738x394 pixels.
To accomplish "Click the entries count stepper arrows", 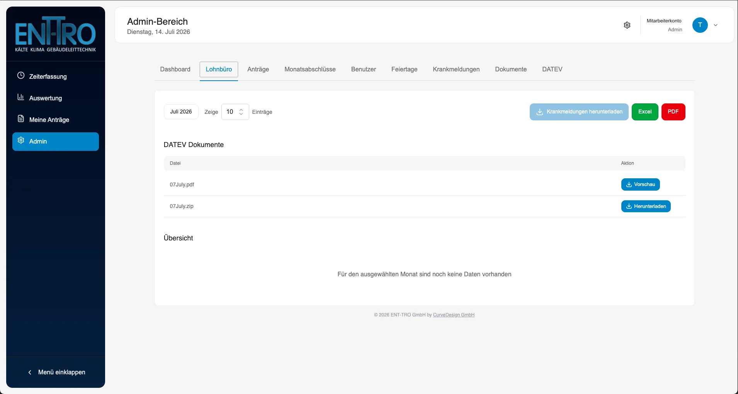I will pyautogui.click(x=241, y=112).
